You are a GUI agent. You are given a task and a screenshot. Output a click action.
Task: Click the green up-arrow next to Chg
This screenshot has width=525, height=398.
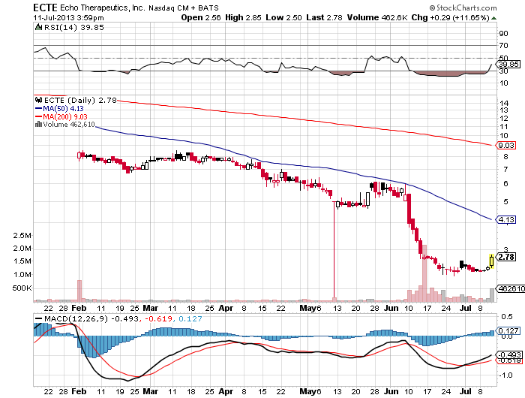click(493, 18)
